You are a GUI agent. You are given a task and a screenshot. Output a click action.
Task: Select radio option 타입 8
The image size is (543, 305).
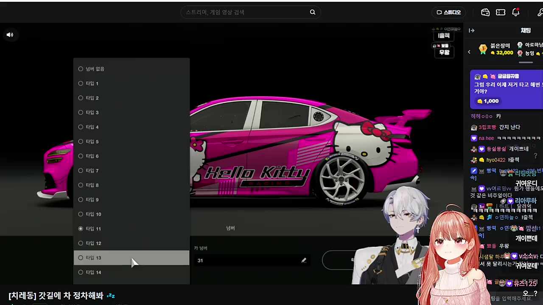(132, 185)
